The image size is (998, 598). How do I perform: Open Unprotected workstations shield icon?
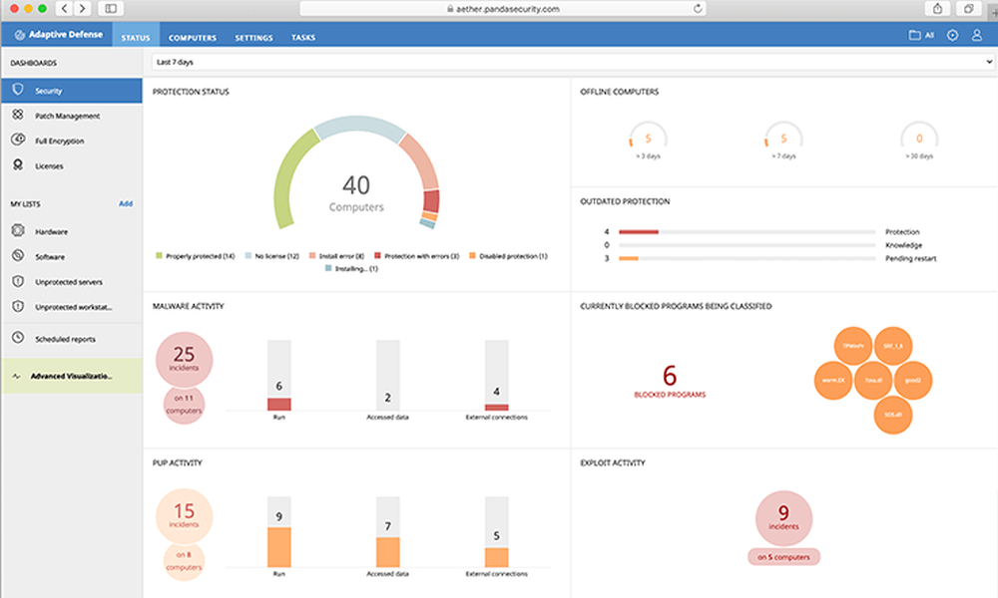18,306
